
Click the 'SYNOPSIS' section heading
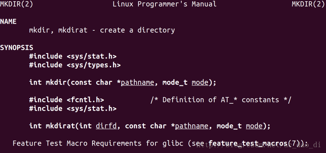pyautogui.click(x=17, y=48)
